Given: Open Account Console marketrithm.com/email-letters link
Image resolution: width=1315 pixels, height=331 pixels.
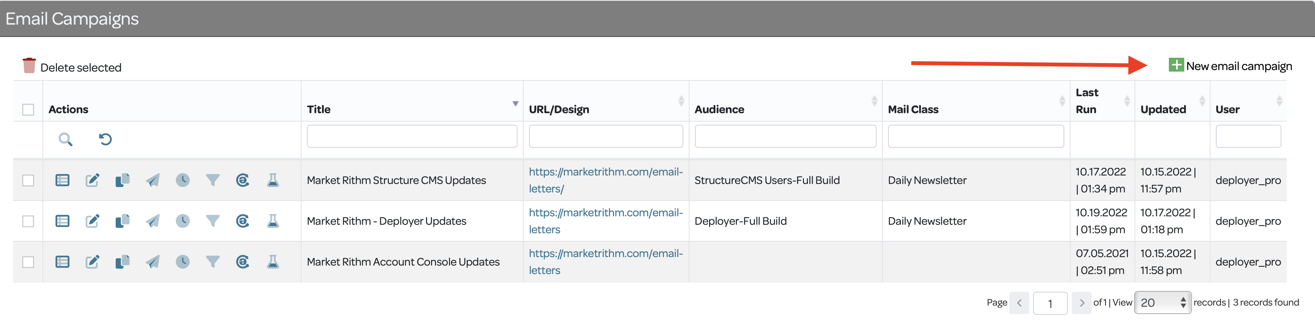Looking at the screenshot, I should 605,262.
